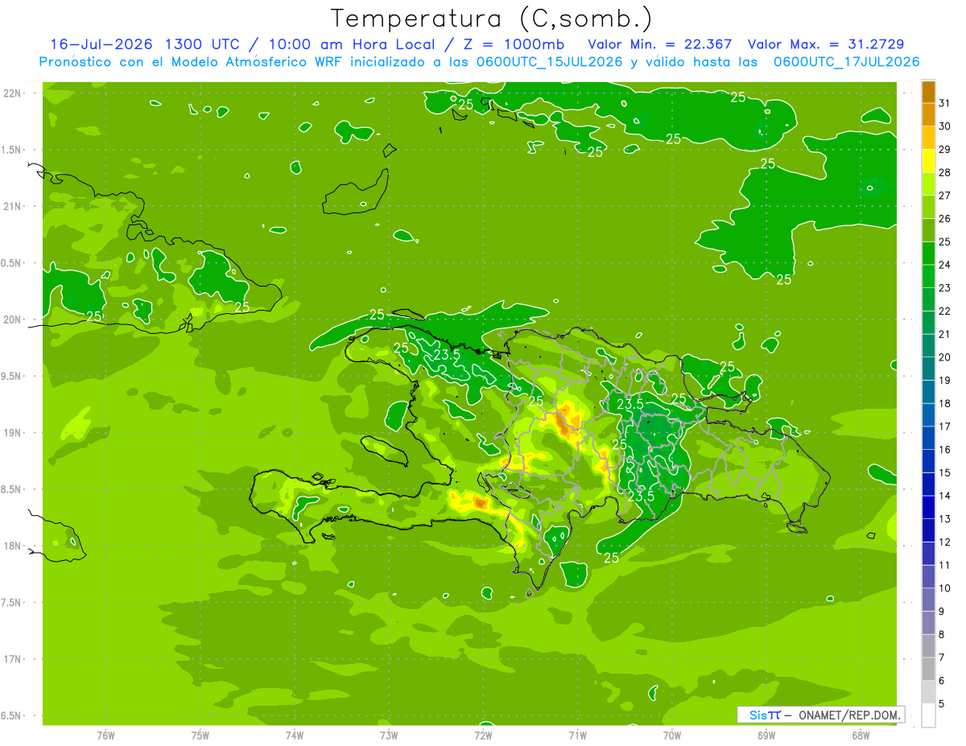966x746 pixels.
Task: Pick the dark blue colorbar swatch between 12 and 13
Action: pyautogui.click(x=928, y=530)
